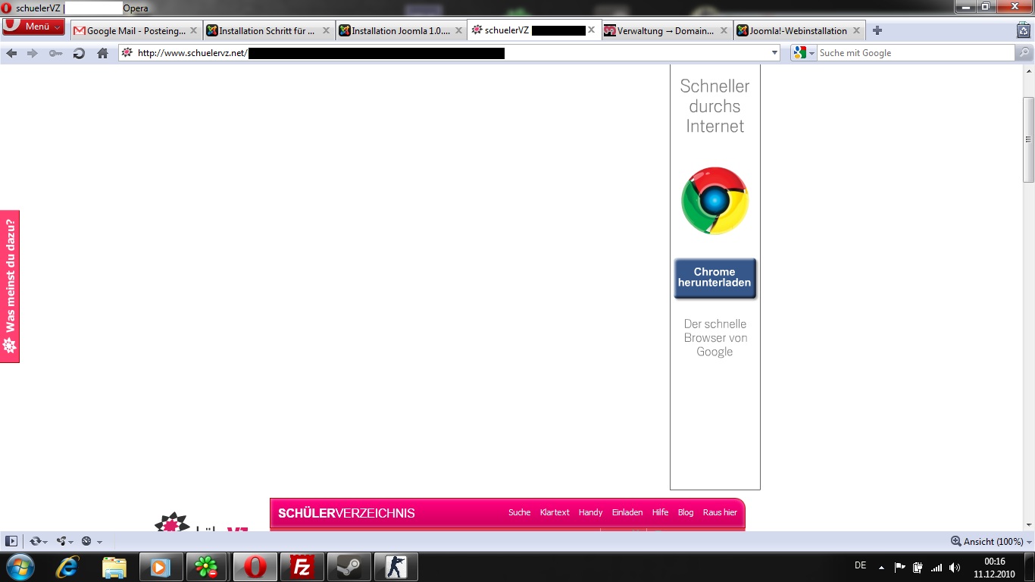Open Windows Media Player from the taskbar
This screenshot has width=1035, height=582.
coord(161,567)
